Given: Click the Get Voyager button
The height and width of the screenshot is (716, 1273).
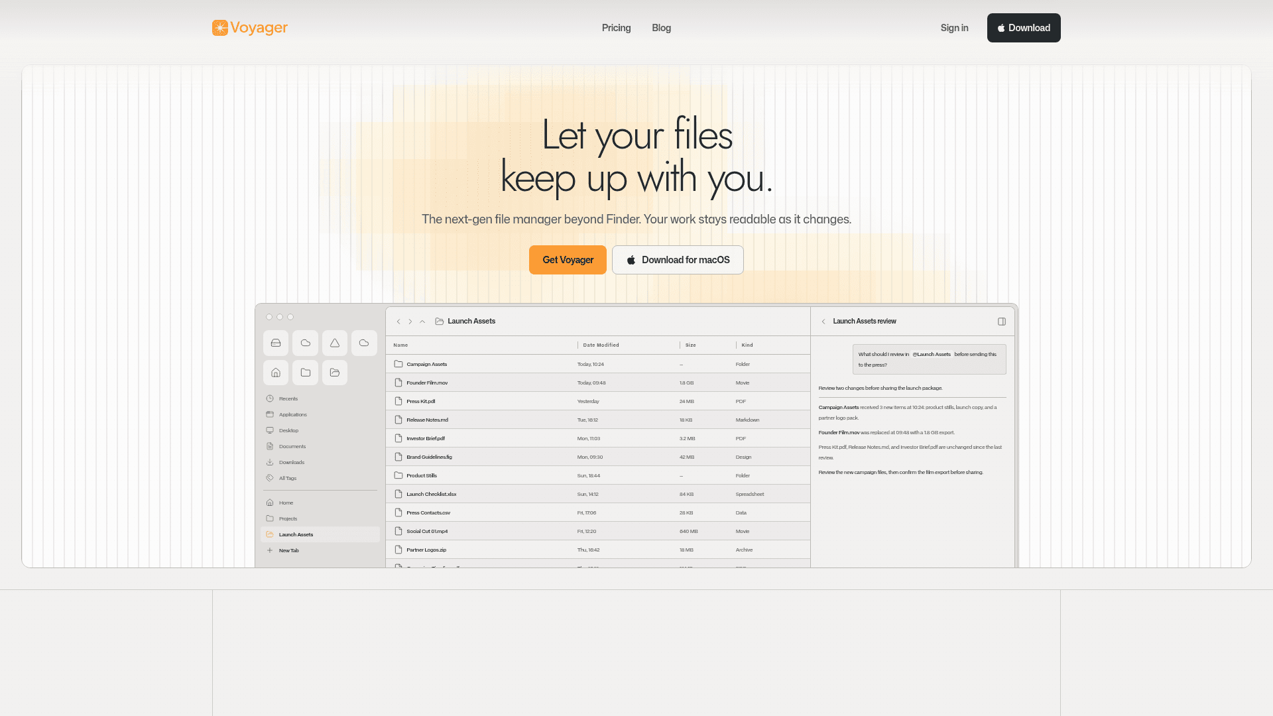Looking at the screenshot, I should click(568, 260).
